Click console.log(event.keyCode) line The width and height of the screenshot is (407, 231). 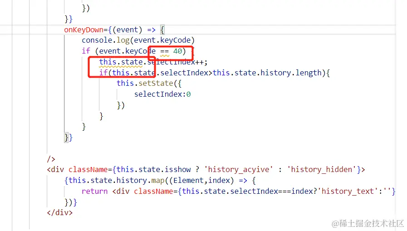(x=138, y=40)
